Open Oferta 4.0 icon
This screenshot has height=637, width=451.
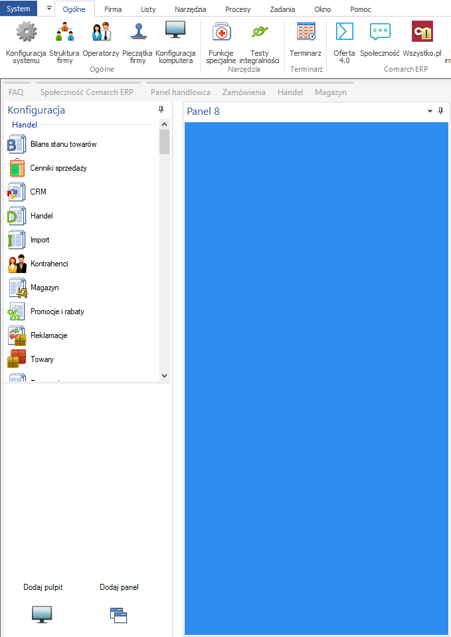tap(345, 32)
